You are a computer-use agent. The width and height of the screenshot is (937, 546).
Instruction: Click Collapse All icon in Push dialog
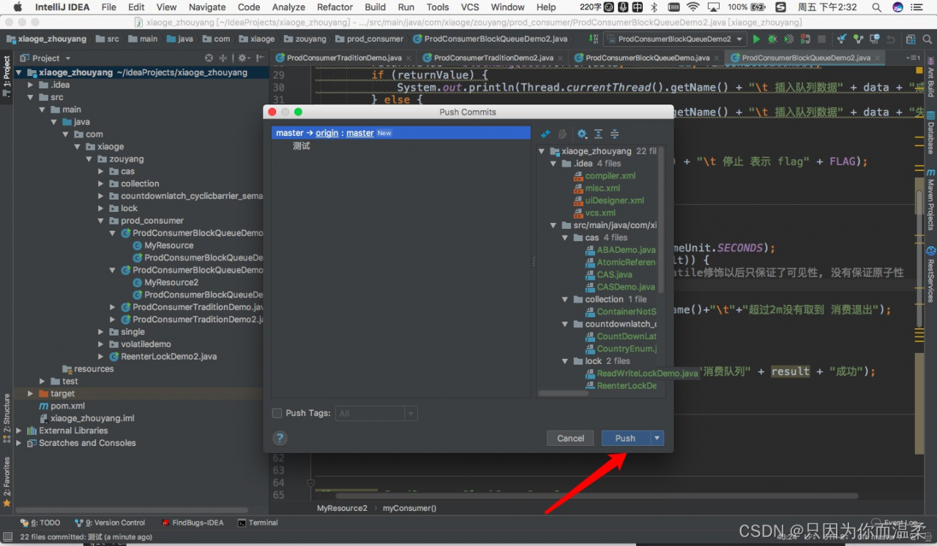615,134
